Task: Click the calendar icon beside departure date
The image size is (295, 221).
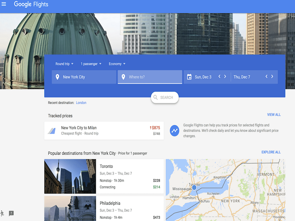Action: tap(189, 77)
